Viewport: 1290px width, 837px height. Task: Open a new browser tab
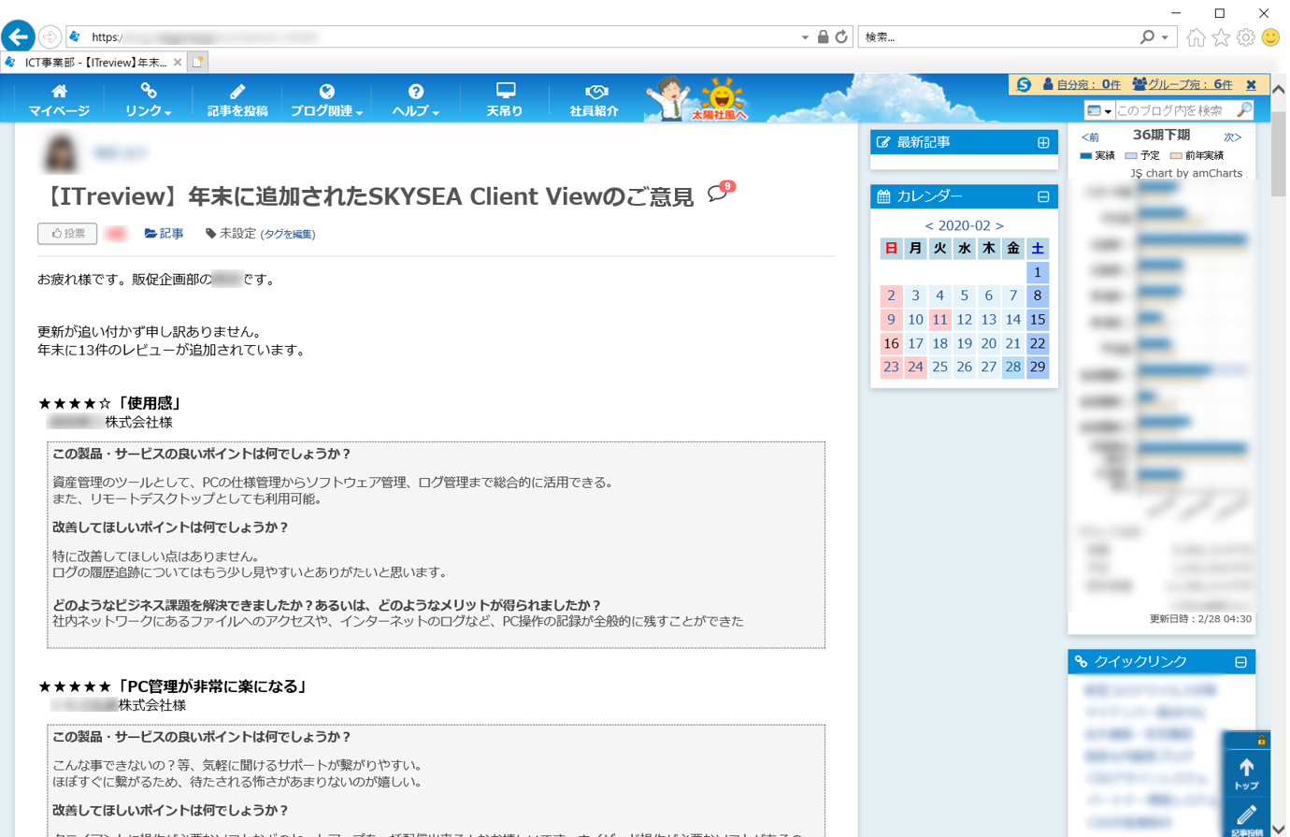(x=197, y=62)
